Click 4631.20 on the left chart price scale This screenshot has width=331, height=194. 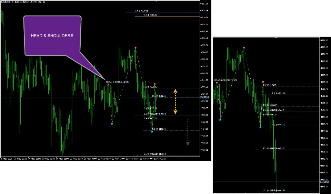point(205,3)
